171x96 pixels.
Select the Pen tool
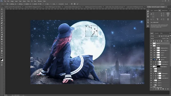point(2,42)
